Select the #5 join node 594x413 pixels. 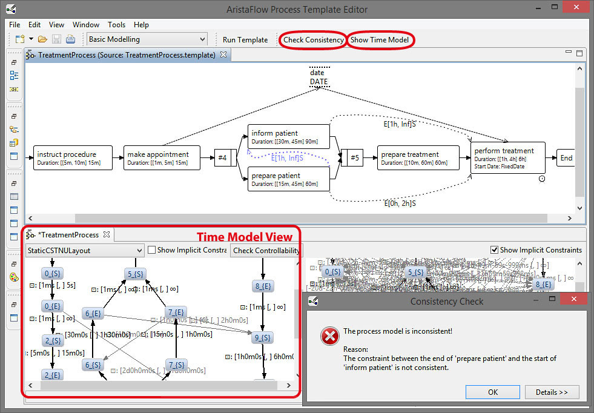(x=352, y=157)
